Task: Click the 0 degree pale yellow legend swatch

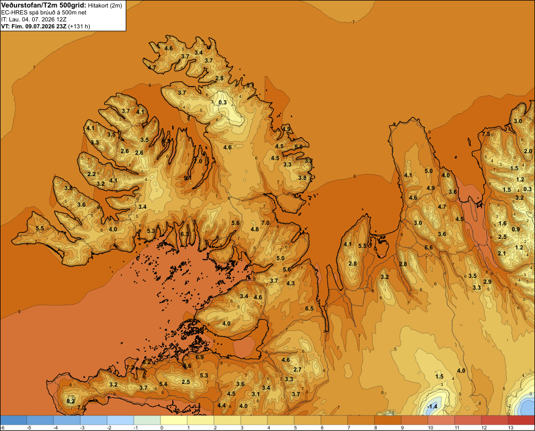Action: pyautogui.click(x=174, y=420)
